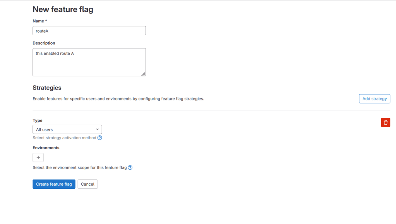Viewport: 396px width, 224px height.
Task: Delete the strategy with the red trash icon
Action: (386, 122)
